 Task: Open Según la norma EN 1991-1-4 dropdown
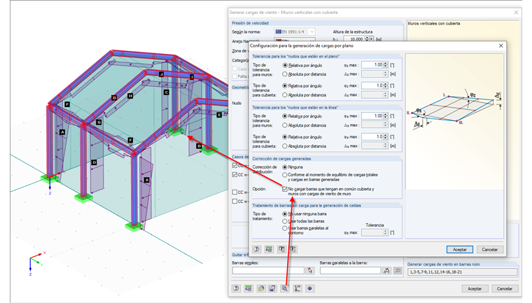[x=295, y=31]
